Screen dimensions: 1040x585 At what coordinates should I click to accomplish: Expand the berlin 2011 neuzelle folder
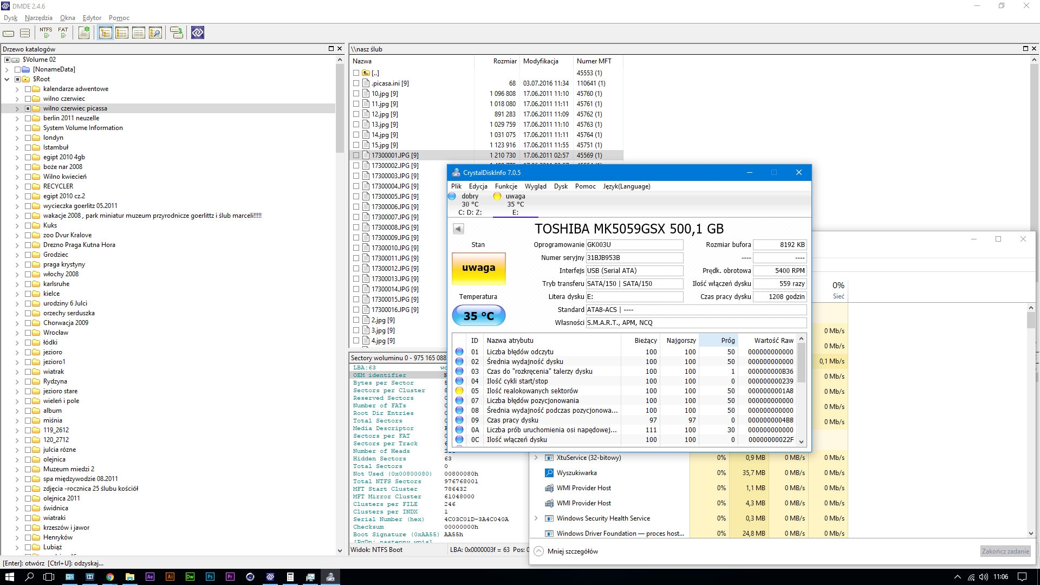[x=17, y=118]
